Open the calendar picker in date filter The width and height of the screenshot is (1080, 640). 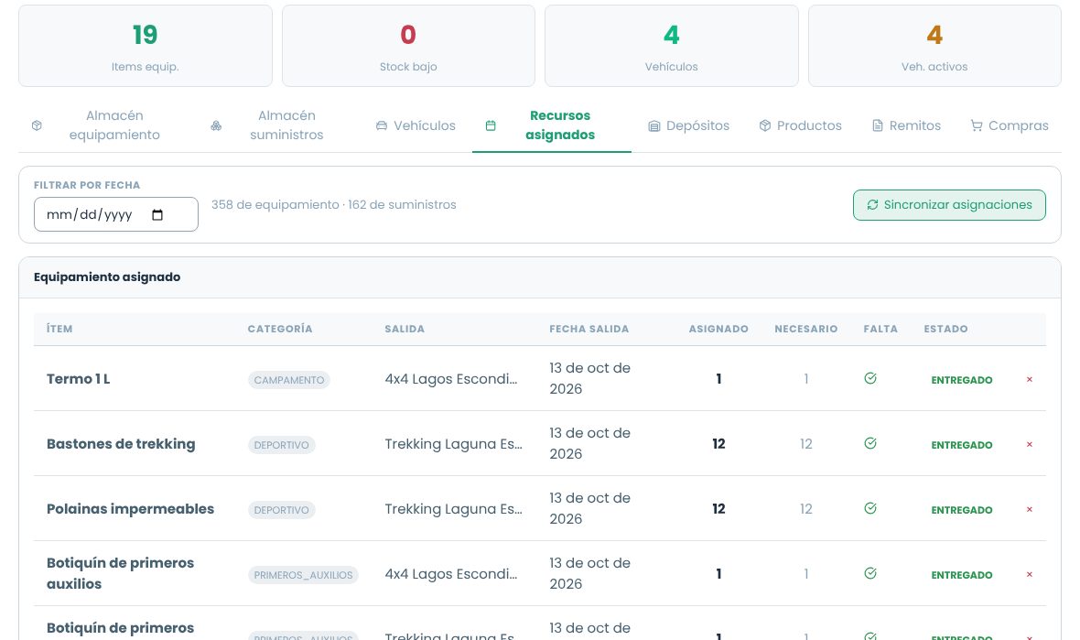point(157,215)
